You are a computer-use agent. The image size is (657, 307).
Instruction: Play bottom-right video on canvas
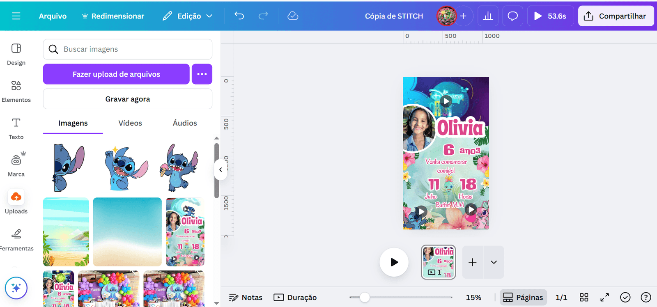point(471,210)
